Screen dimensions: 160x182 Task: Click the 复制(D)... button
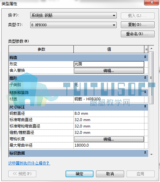(137, 25)
